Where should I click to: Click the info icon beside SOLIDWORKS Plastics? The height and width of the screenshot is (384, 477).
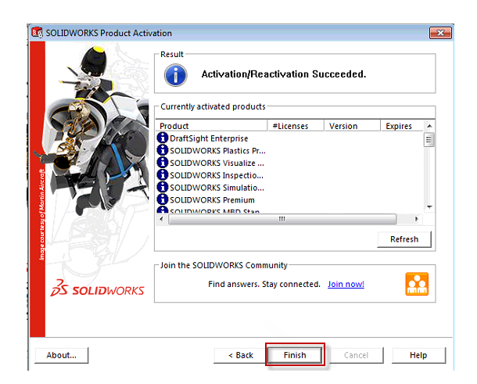click(163, 150)
